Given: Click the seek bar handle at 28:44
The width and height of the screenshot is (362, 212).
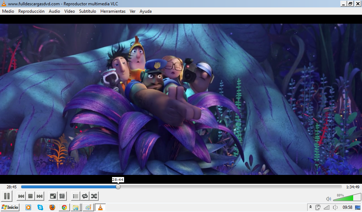Looking at the screenshot, I should (118, 187).
